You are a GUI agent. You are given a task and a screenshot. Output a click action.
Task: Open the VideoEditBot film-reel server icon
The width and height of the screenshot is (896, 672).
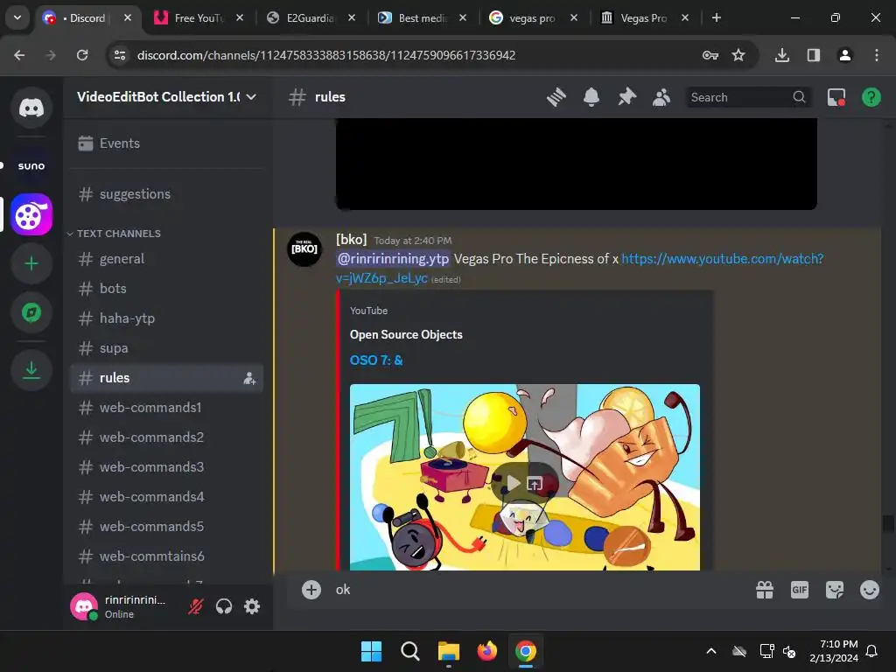click(31, 215)
